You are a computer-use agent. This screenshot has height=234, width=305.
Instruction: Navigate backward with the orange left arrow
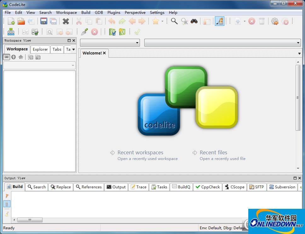(132, 21)
